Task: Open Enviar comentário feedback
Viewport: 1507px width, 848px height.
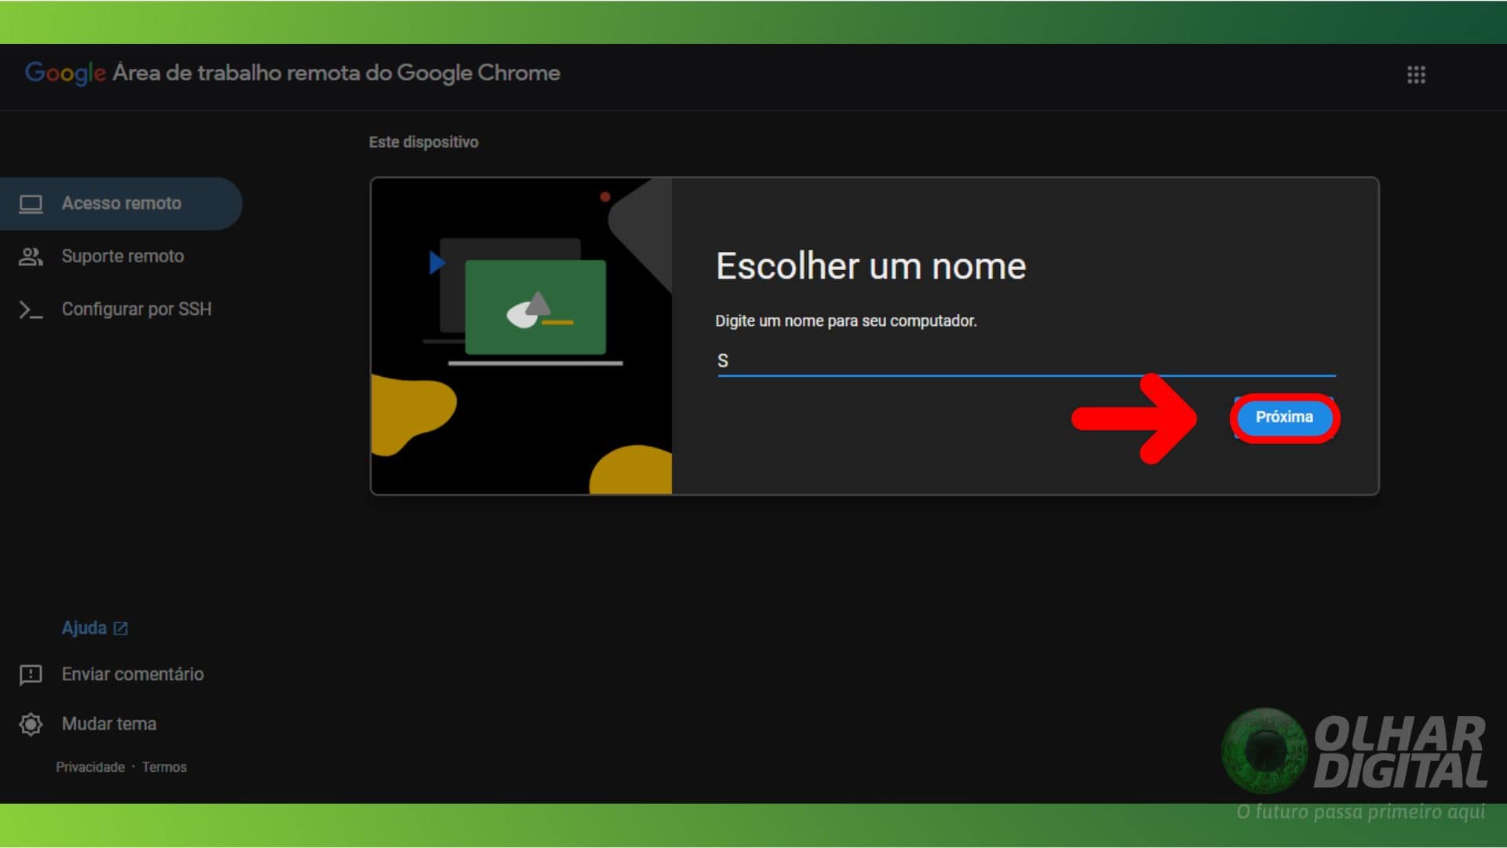Action: tap(133, 674)
